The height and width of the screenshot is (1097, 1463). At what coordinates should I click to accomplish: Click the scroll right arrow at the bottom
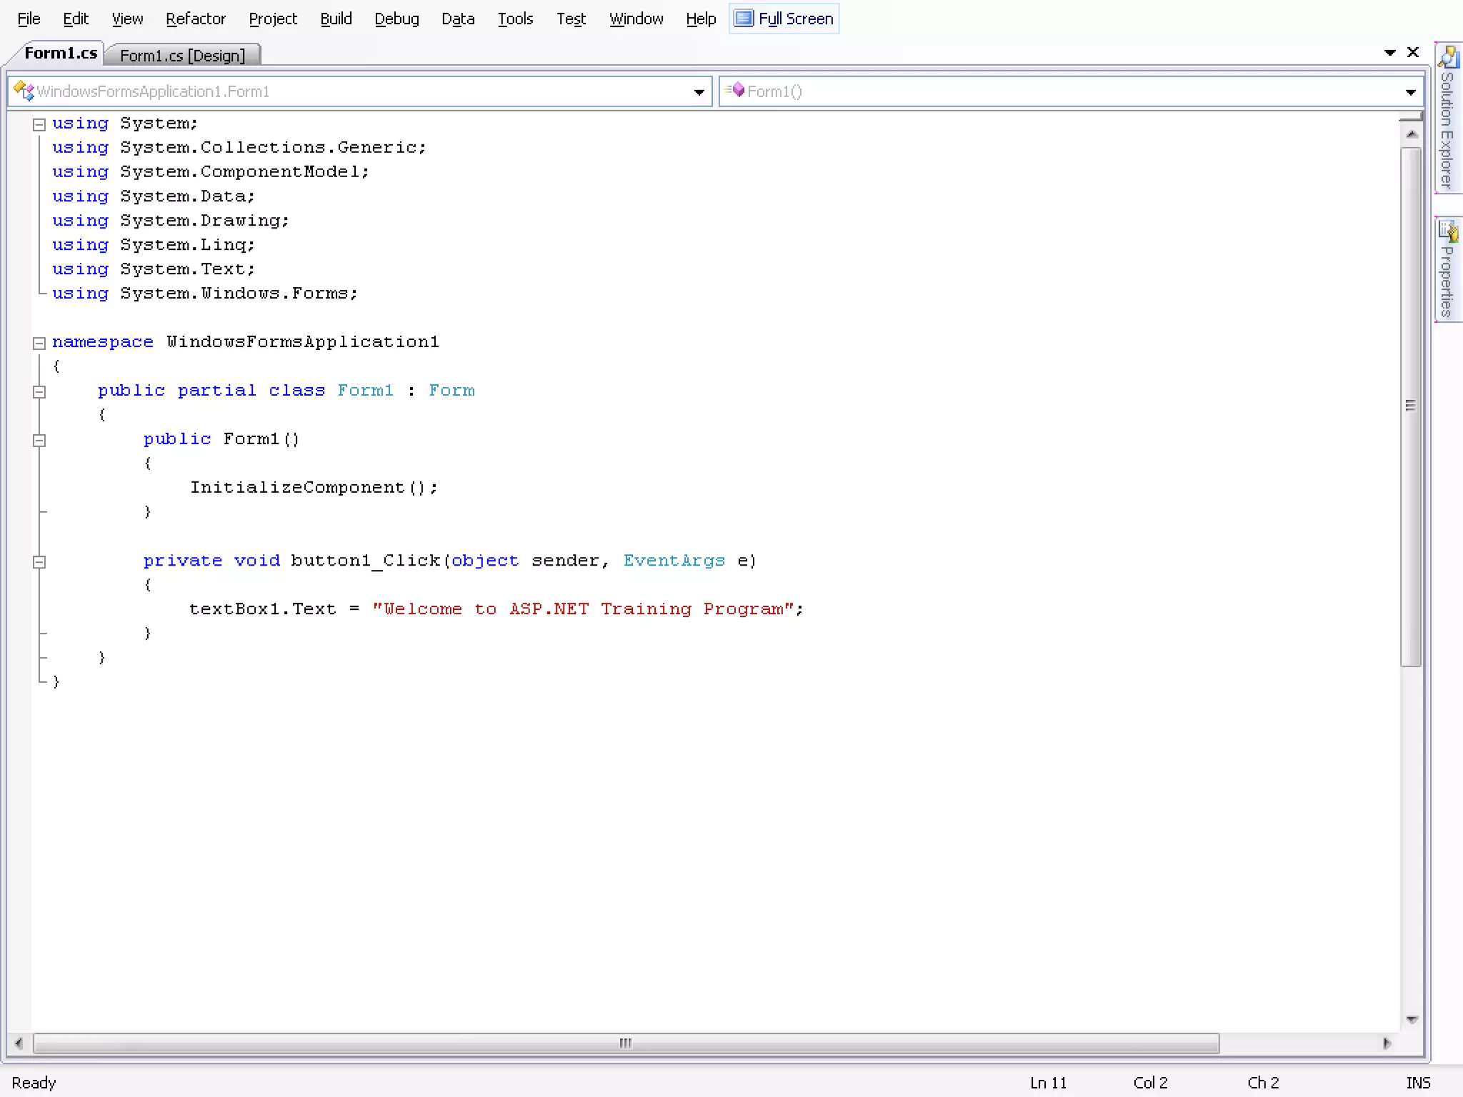[1387, 1043]
